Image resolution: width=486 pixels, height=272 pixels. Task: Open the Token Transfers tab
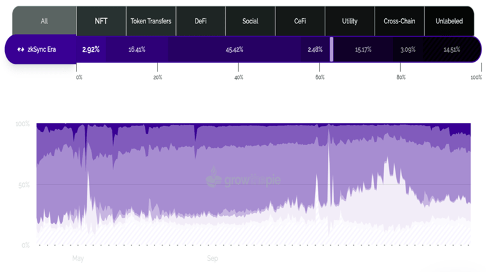pyautogui.click(x=151, y=21)
